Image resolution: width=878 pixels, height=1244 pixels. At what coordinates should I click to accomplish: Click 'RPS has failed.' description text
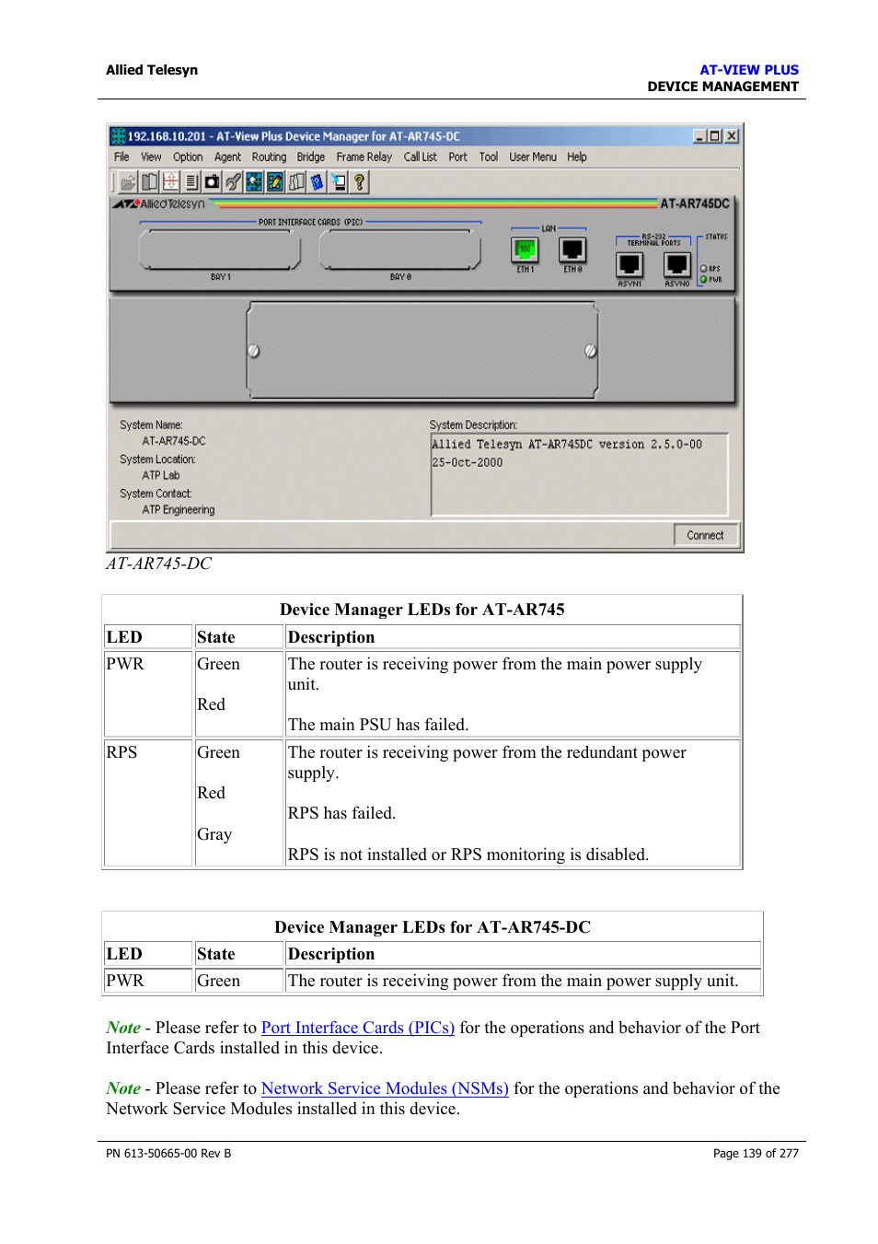pyautogui.click(x=341, y=813)
